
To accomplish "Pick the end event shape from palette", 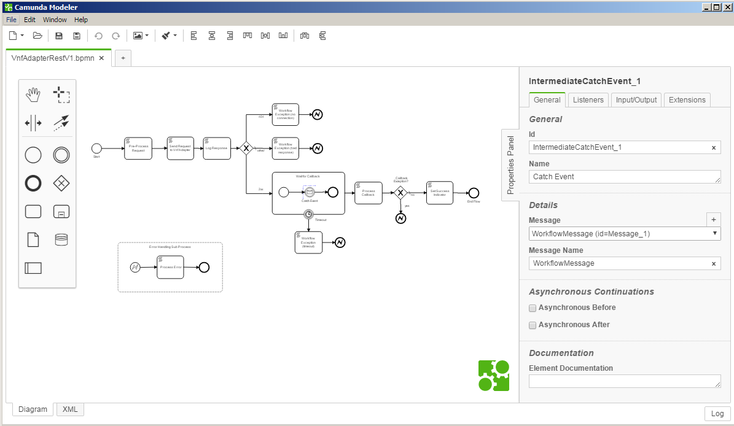I will coord(33,184).
